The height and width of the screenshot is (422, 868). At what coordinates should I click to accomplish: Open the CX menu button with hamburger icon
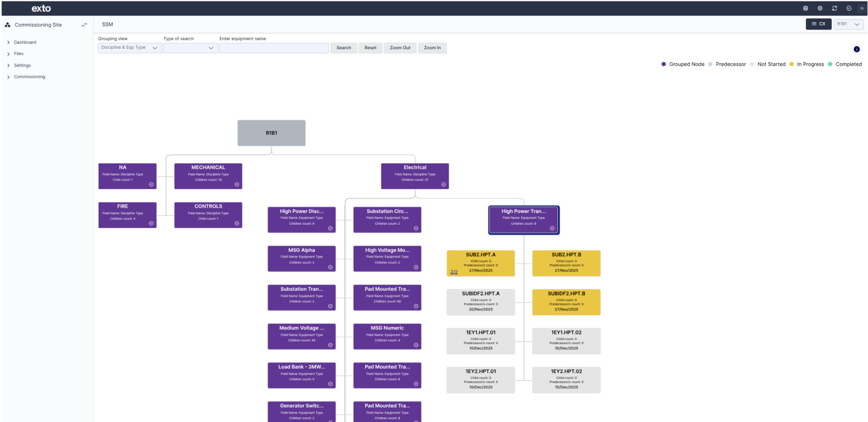(818, 24)
